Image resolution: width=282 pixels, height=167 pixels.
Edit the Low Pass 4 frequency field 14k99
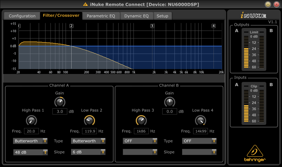coord(201,131)
